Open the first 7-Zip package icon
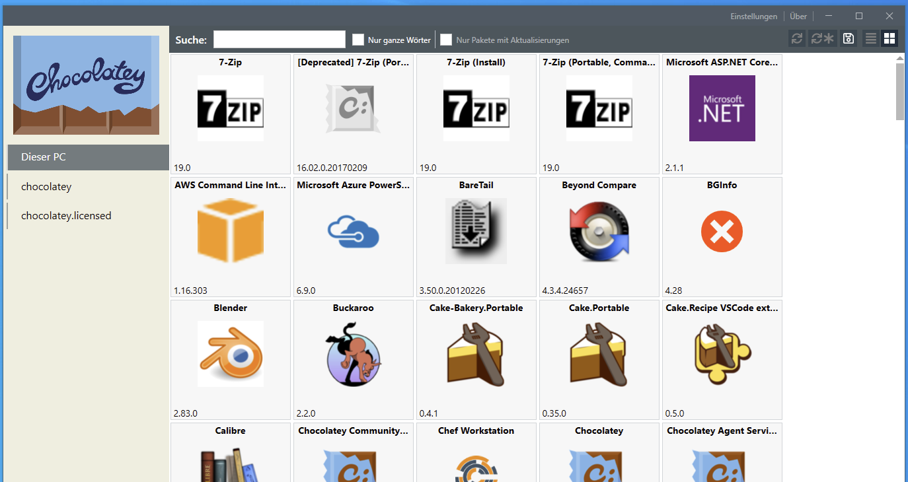This screenshot has height=482, width=908. click(231, 108)
